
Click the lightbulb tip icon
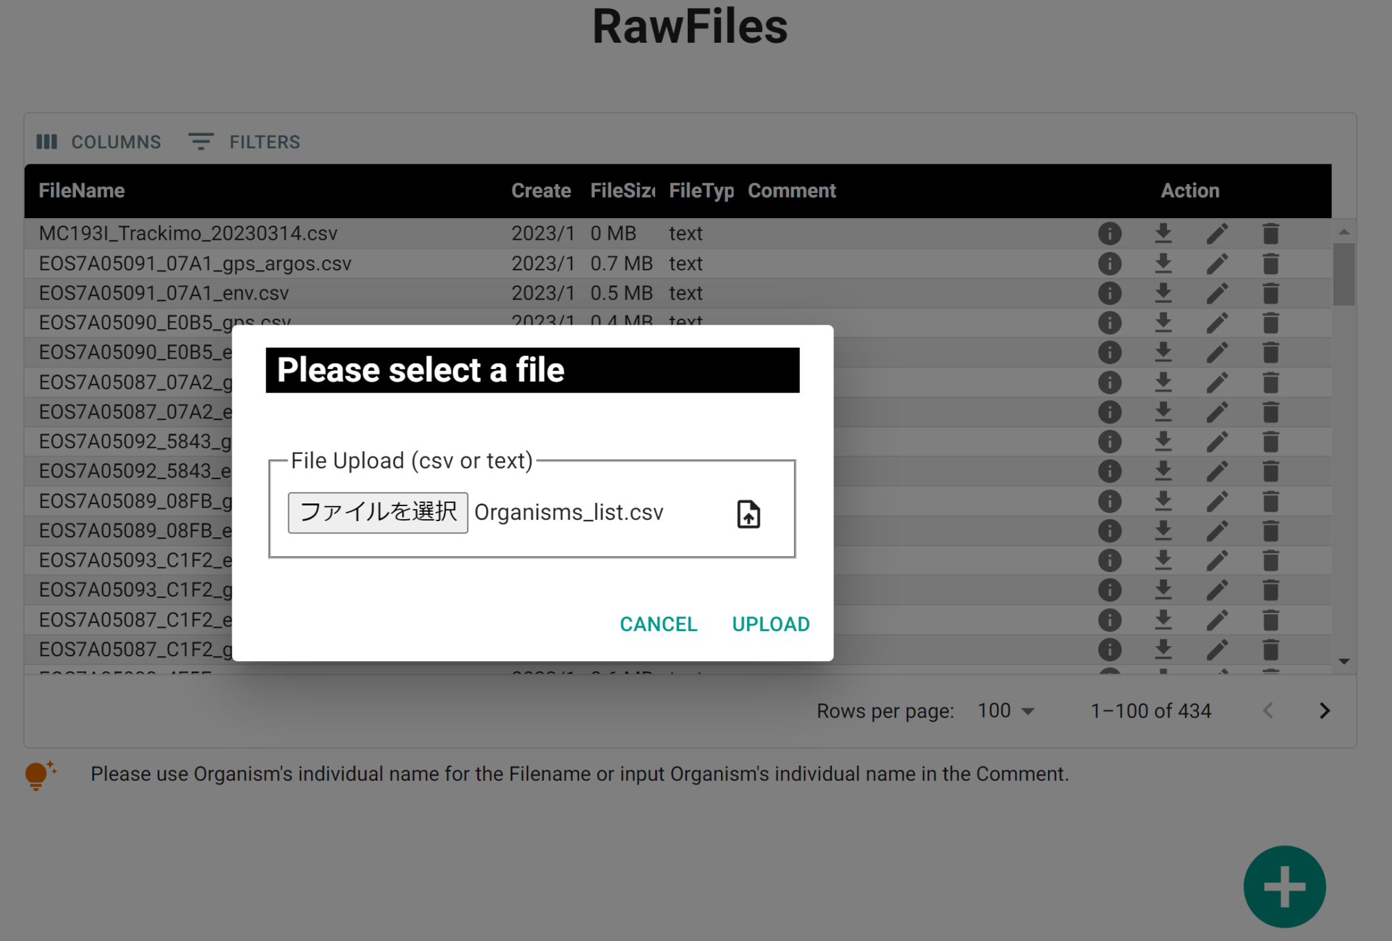click(39, 774)
